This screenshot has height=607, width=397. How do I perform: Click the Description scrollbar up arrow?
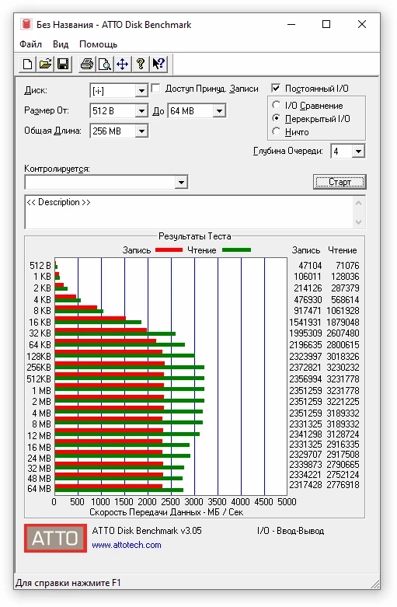click(x=358, y=203)
